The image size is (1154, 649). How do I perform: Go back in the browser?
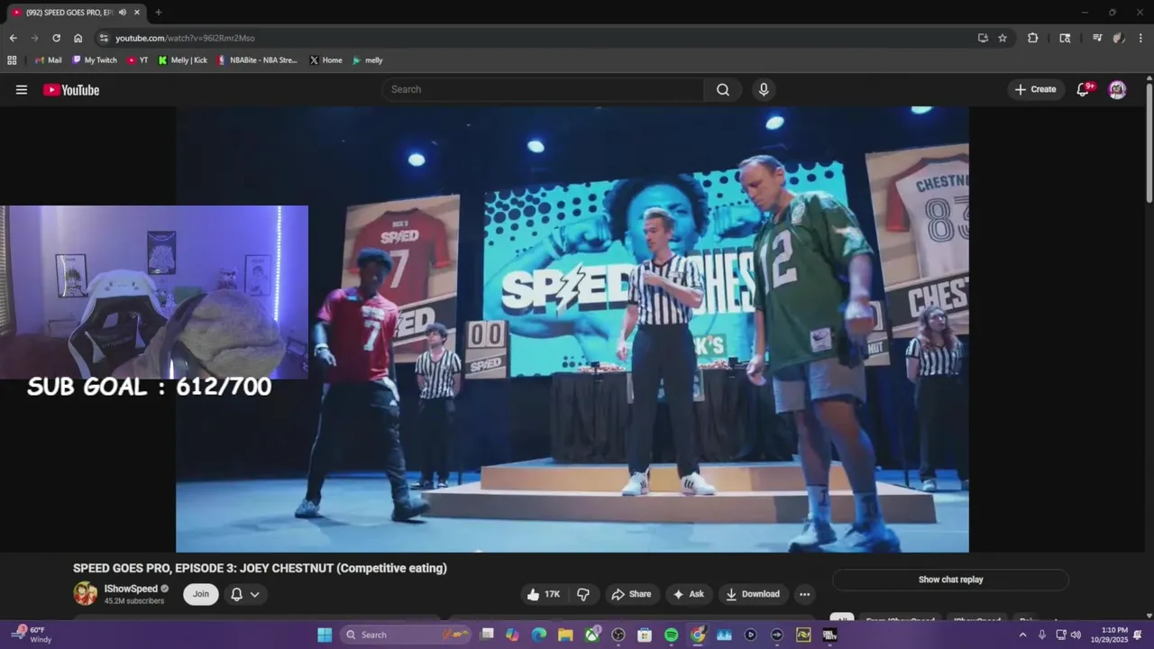pyautogui.click(x=13, y=38)
